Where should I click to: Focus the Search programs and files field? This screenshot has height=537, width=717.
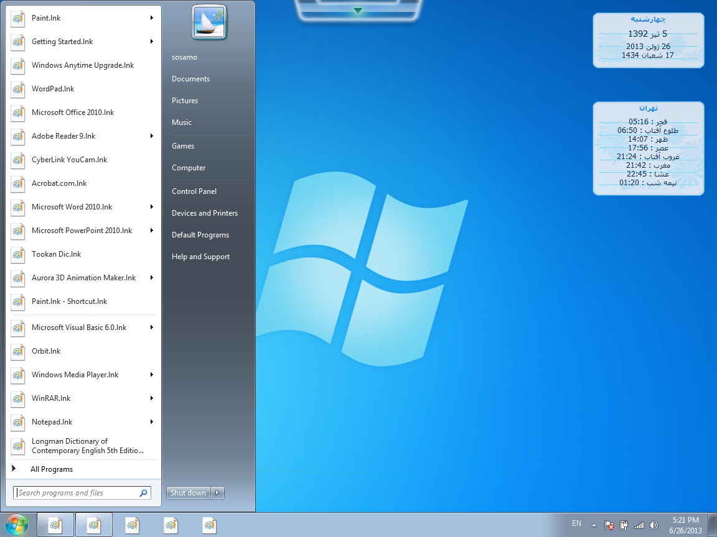point(76,493)
